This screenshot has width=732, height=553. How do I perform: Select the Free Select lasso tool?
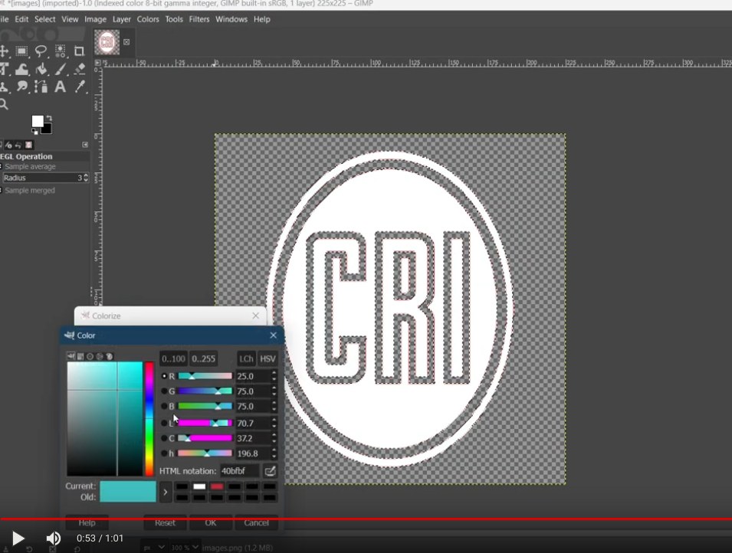(41, 51)
